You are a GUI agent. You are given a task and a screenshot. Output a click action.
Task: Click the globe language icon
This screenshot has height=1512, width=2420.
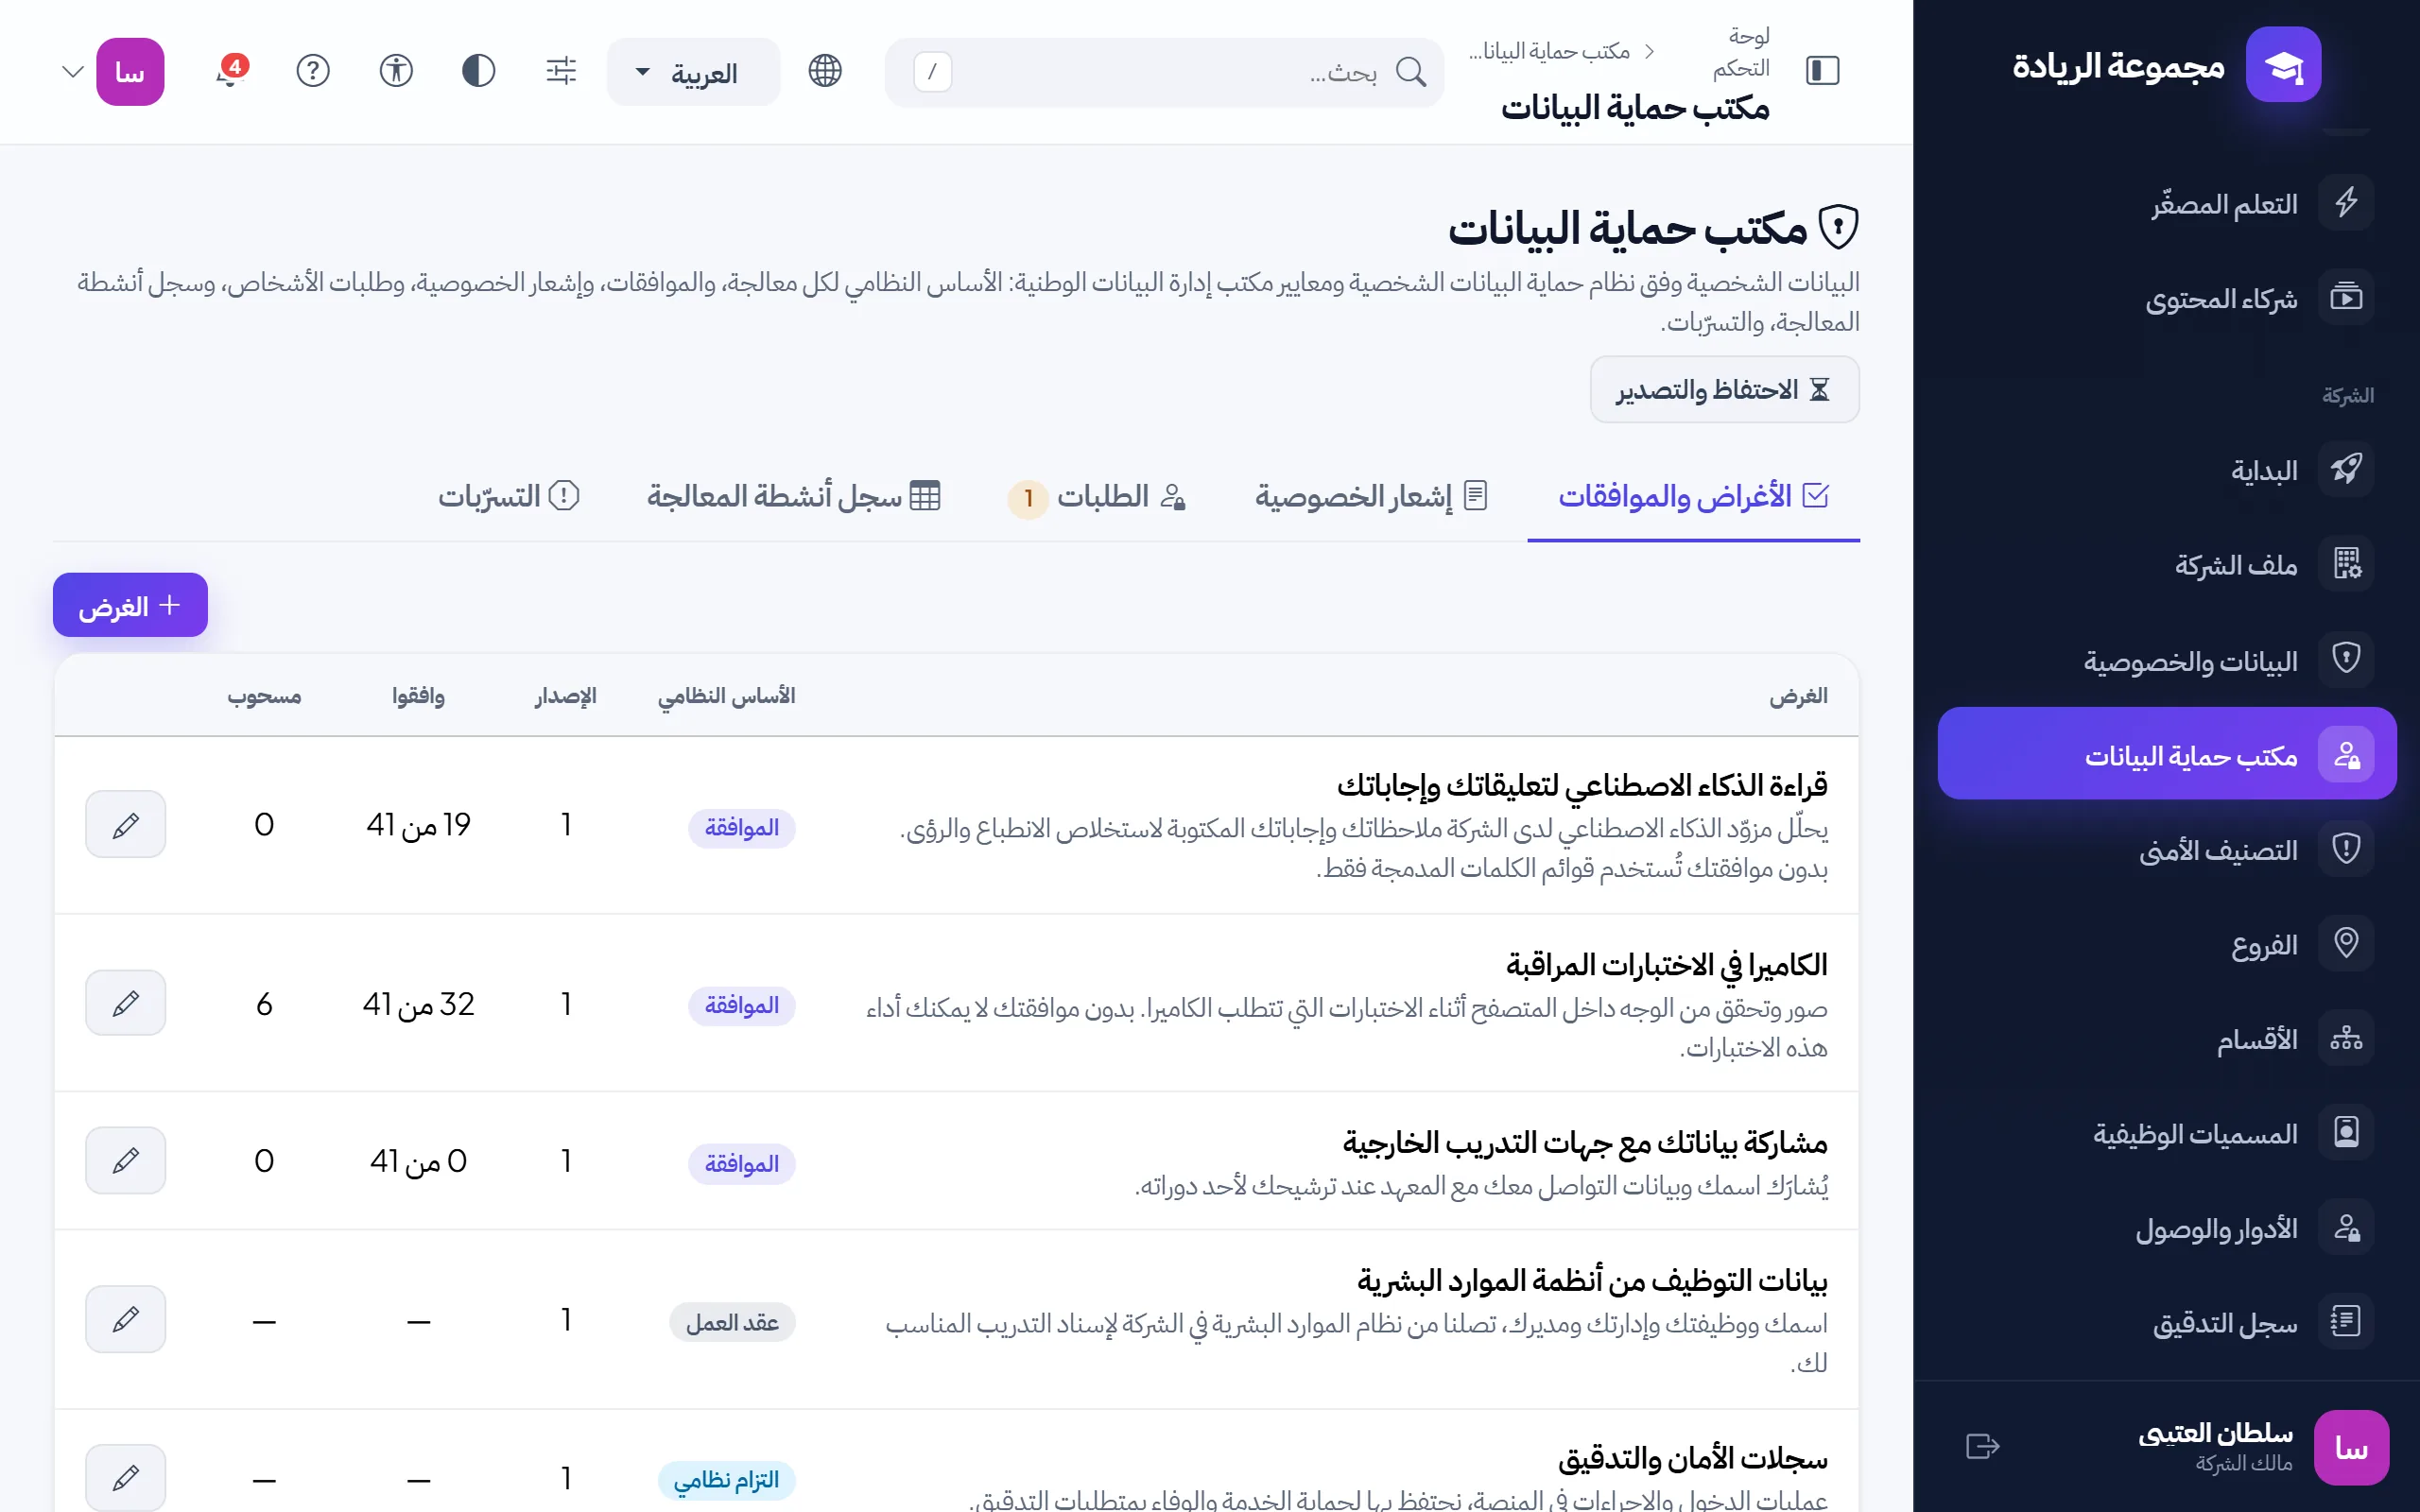tap(825, 71)
